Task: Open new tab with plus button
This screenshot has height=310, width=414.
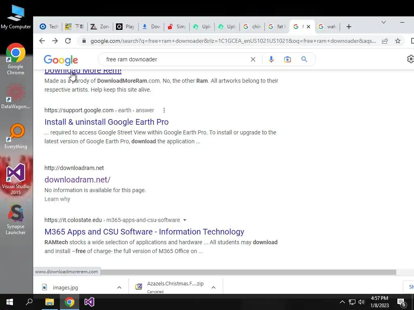Action: click(349, 27)
